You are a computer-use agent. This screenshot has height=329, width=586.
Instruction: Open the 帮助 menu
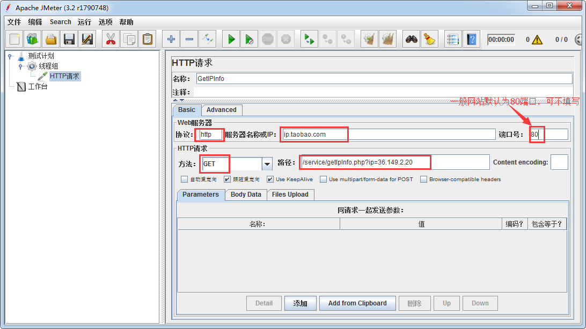point(126,22)
